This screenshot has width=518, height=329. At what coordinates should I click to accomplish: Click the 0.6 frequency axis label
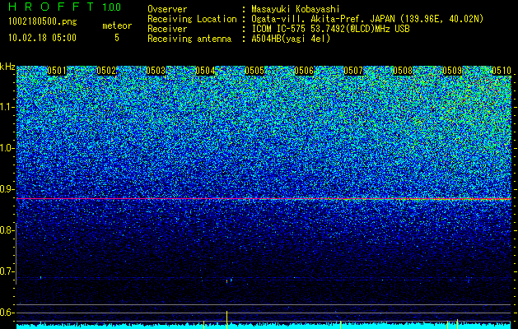7,313
